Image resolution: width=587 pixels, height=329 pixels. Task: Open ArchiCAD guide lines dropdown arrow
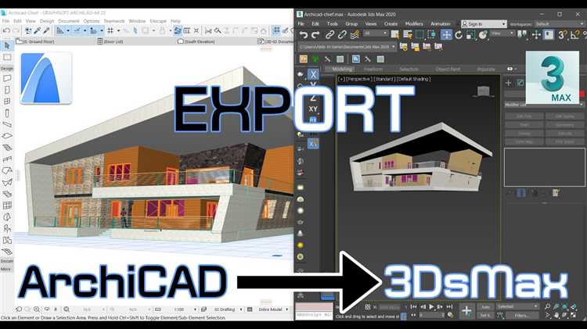pos(68,31)
